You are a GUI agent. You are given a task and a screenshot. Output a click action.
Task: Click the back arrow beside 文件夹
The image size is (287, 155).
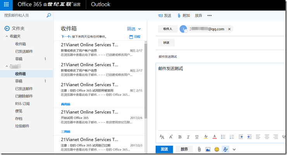7,28
